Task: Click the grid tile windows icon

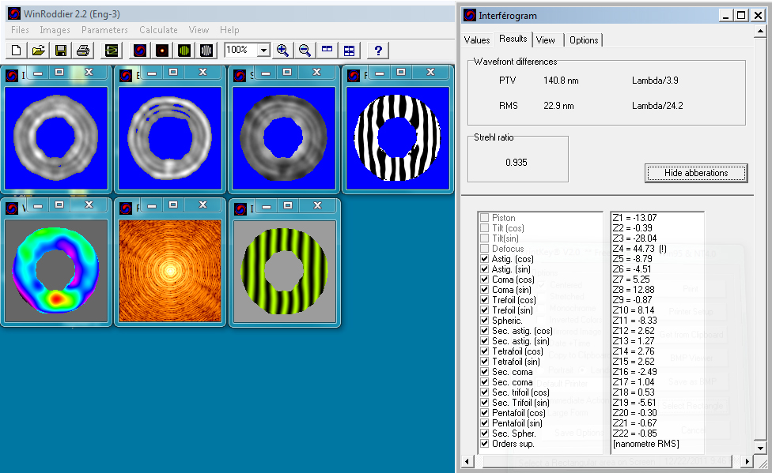Action: click(x=350, y=51)
